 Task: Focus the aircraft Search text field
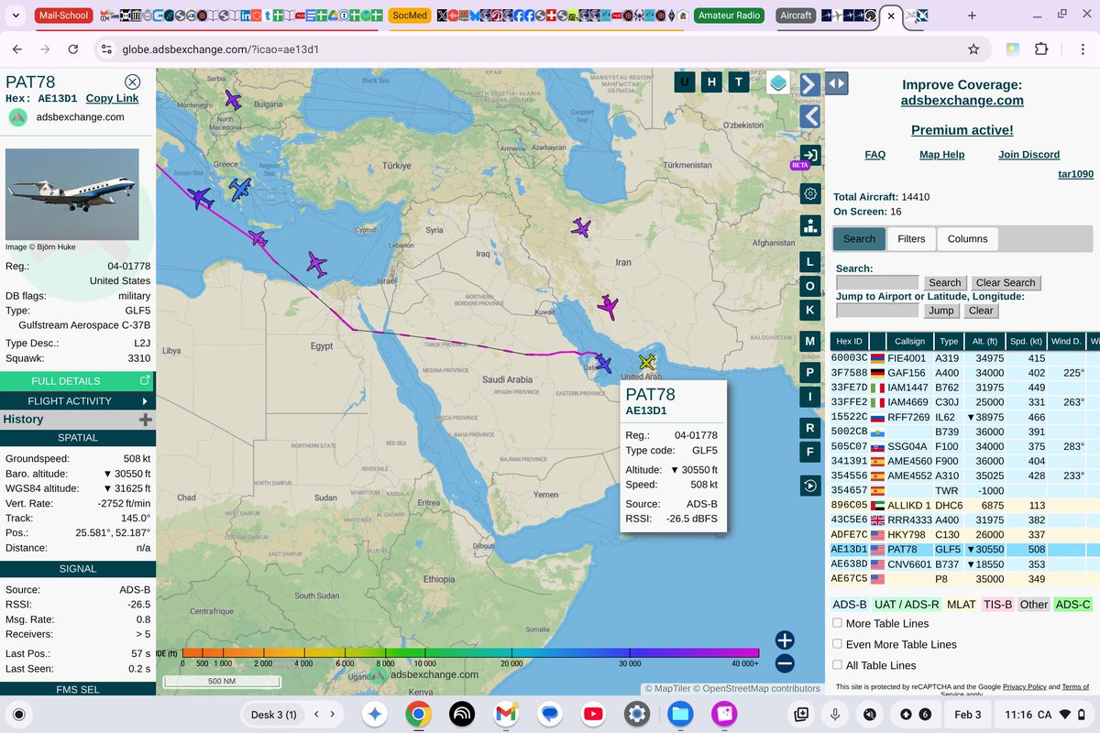click(x=877, y=283)
